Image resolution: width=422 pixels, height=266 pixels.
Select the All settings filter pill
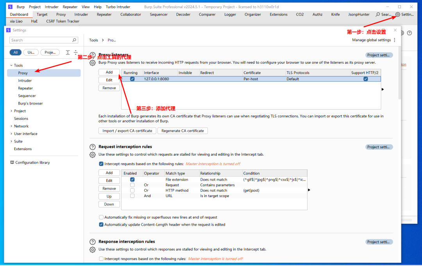[x=16, y=52]
